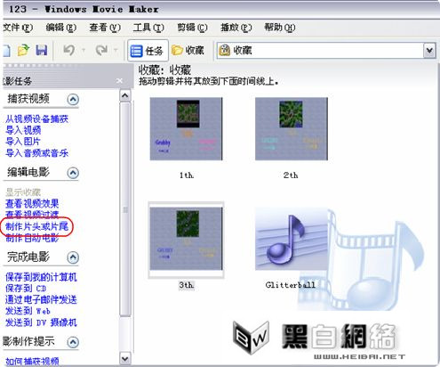Click the 导入视频 link
This screenshot has height=367, width=440.
click(x=23, y=130)
